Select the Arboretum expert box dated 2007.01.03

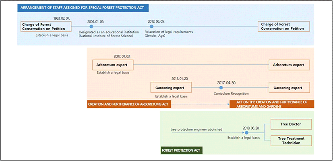point(113,64)
